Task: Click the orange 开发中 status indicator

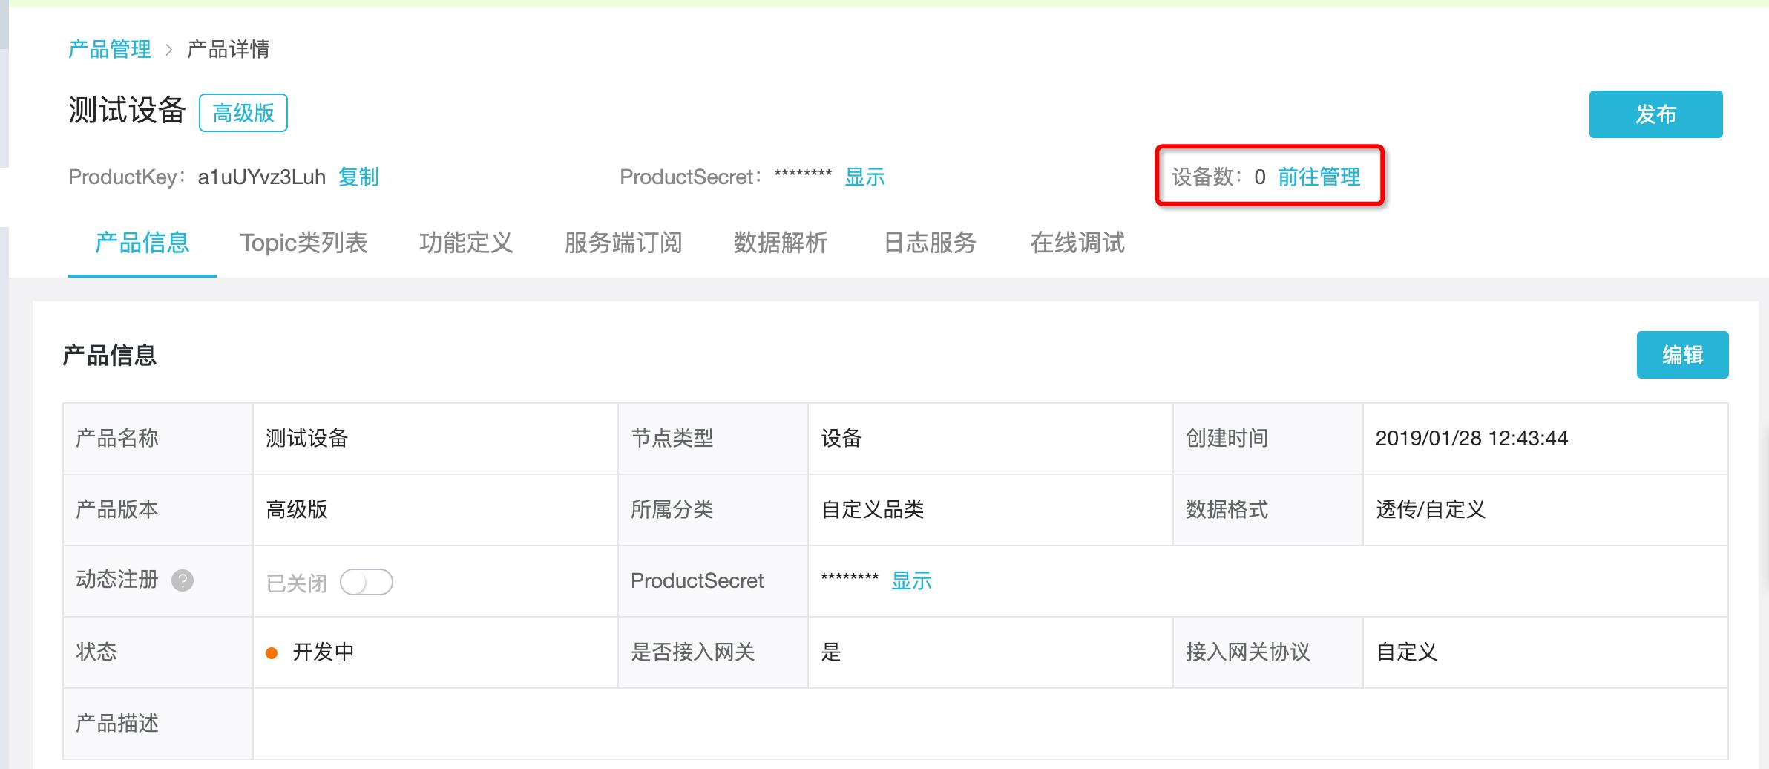Action: pos(270,653)
